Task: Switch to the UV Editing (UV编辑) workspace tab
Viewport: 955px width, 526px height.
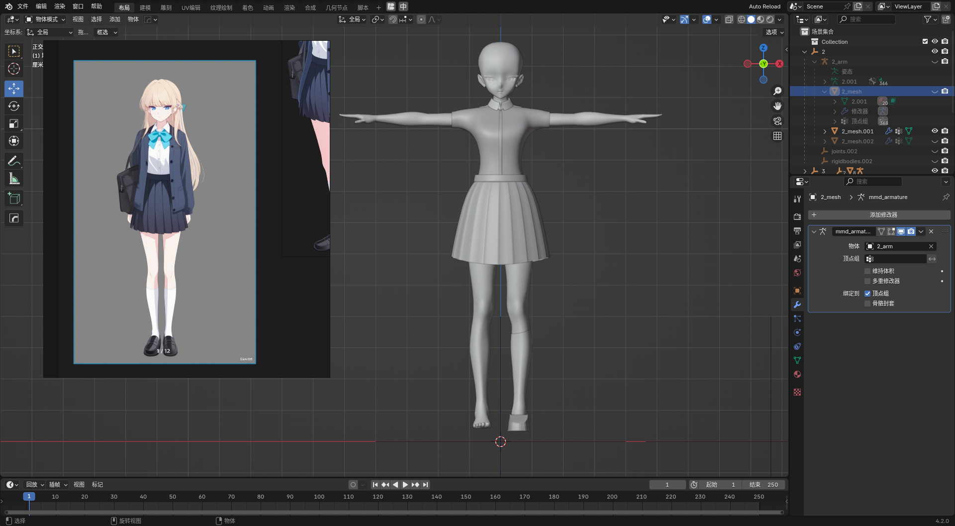Action: pyautogui.click(x=191, y=7)
